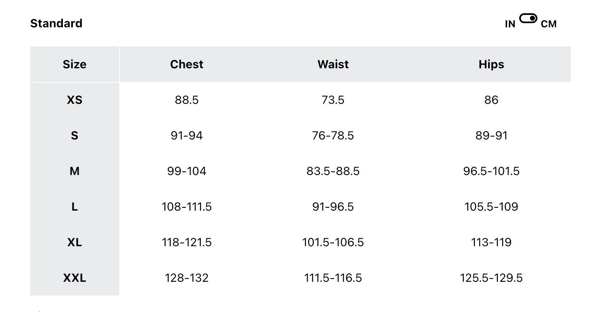Toggle the IN/CM unit switch

pos(528,19)
